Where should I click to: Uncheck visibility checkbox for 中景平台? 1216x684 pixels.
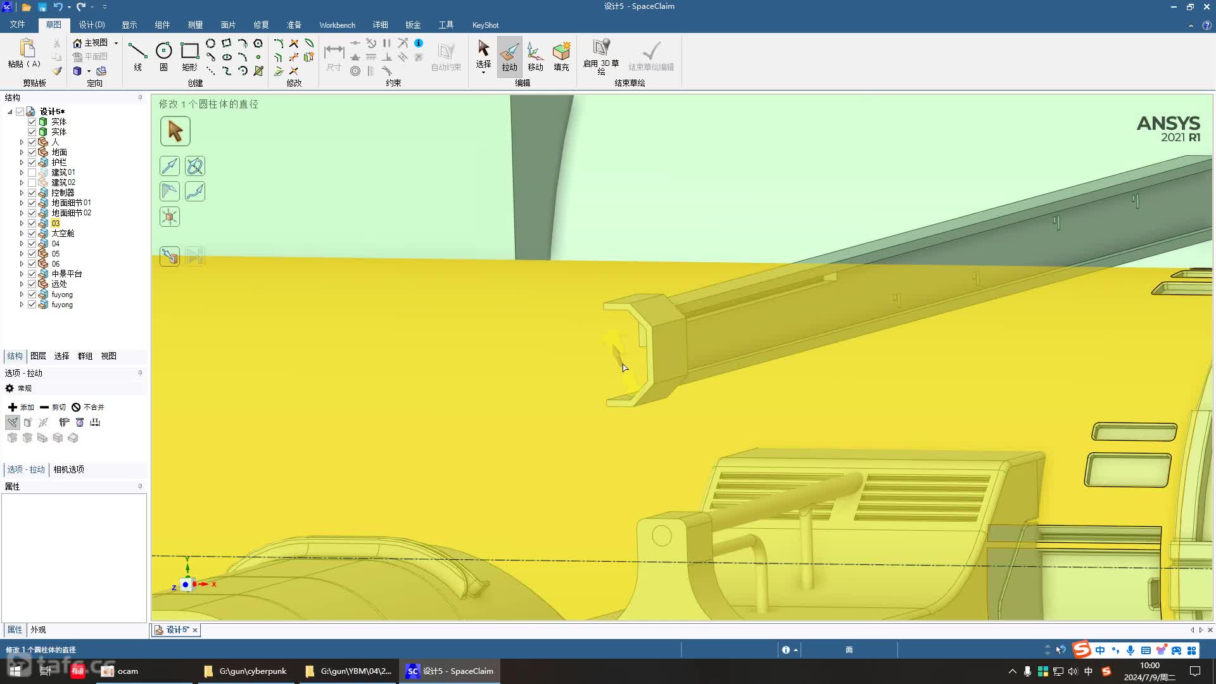click(32, 274)
